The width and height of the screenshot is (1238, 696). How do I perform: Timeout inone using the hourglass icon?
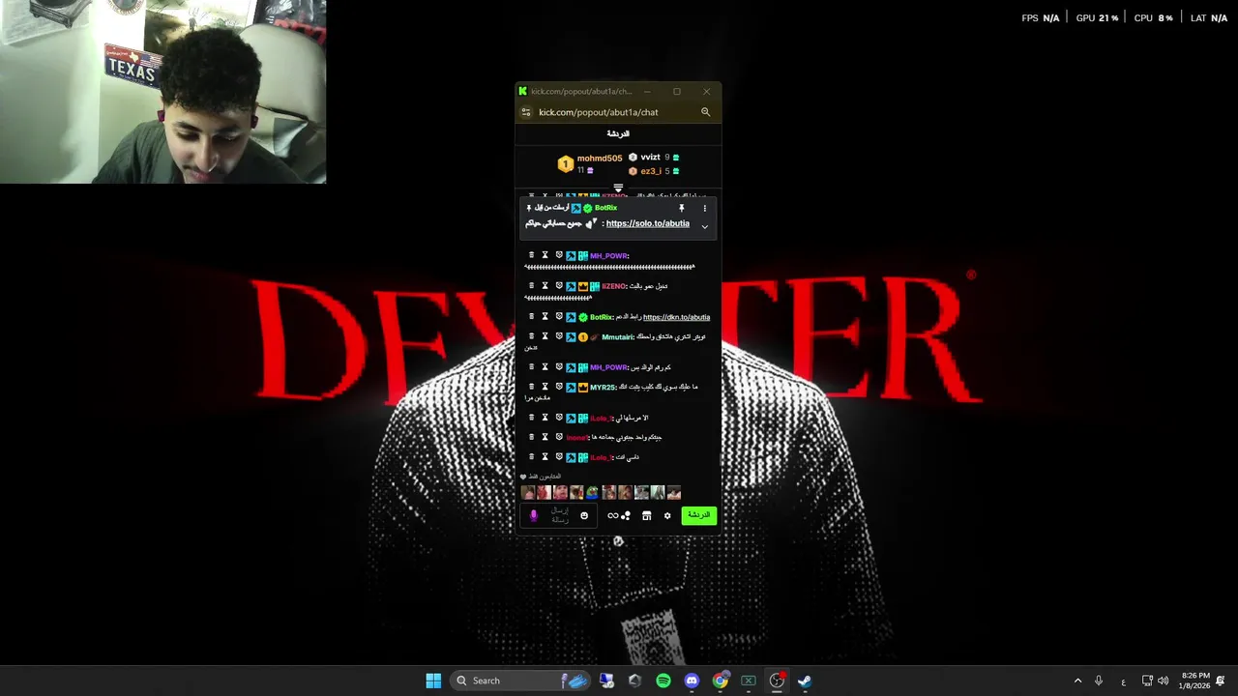click(545, 437)
